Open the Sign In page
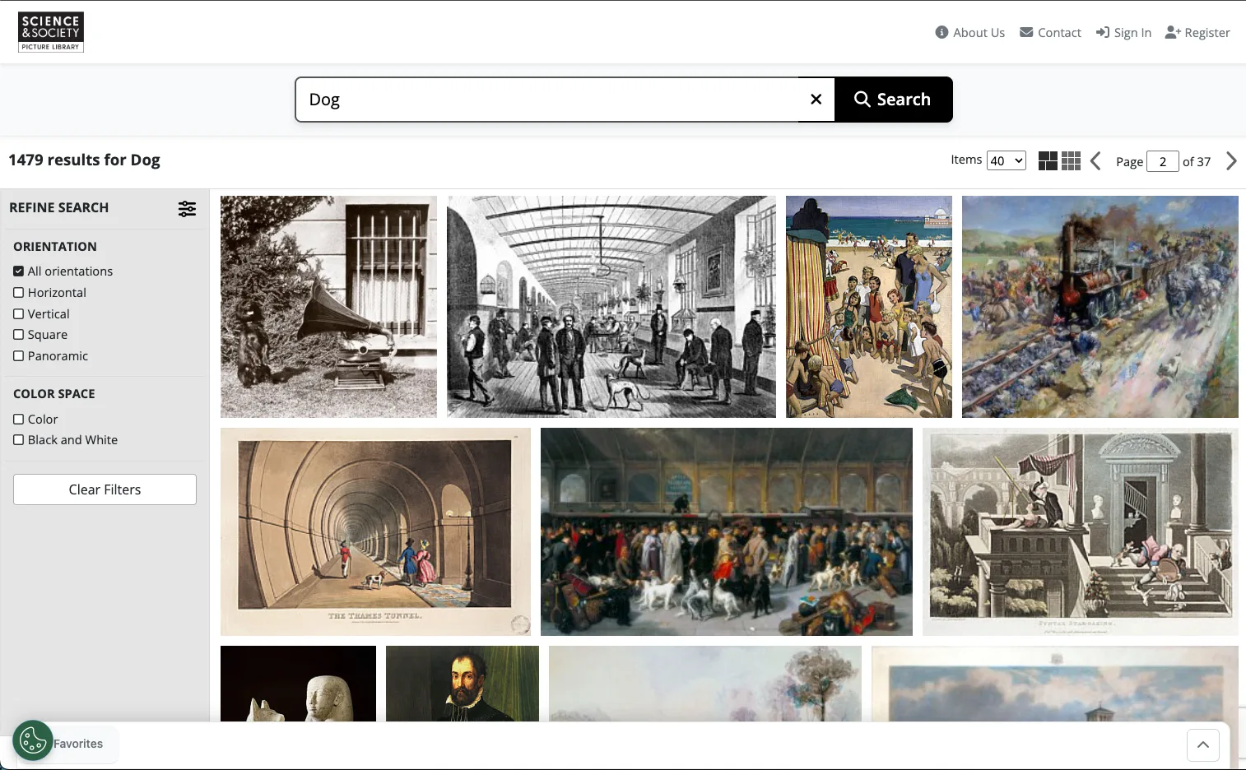The height and width of the screenshot is (770, 1246). pos(1124,32)
